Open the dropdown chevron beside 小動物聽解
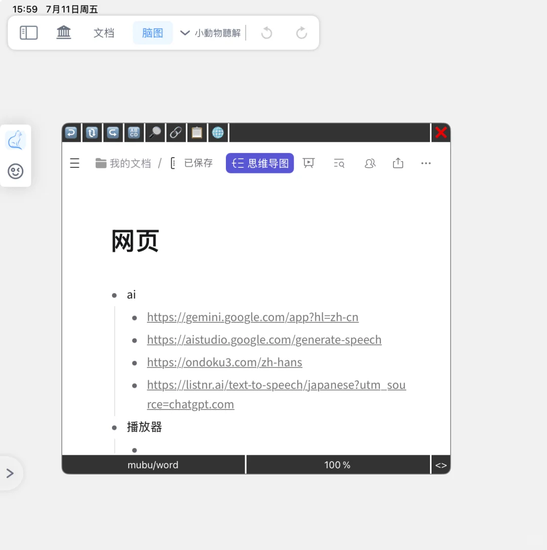 pos(185,32)
